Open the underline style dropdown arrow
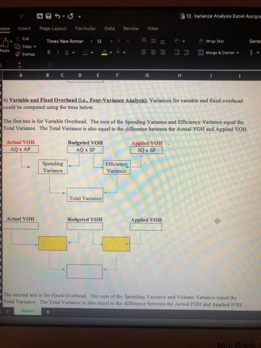The width and height of the screenshot is (261, 348). (73, 53)
